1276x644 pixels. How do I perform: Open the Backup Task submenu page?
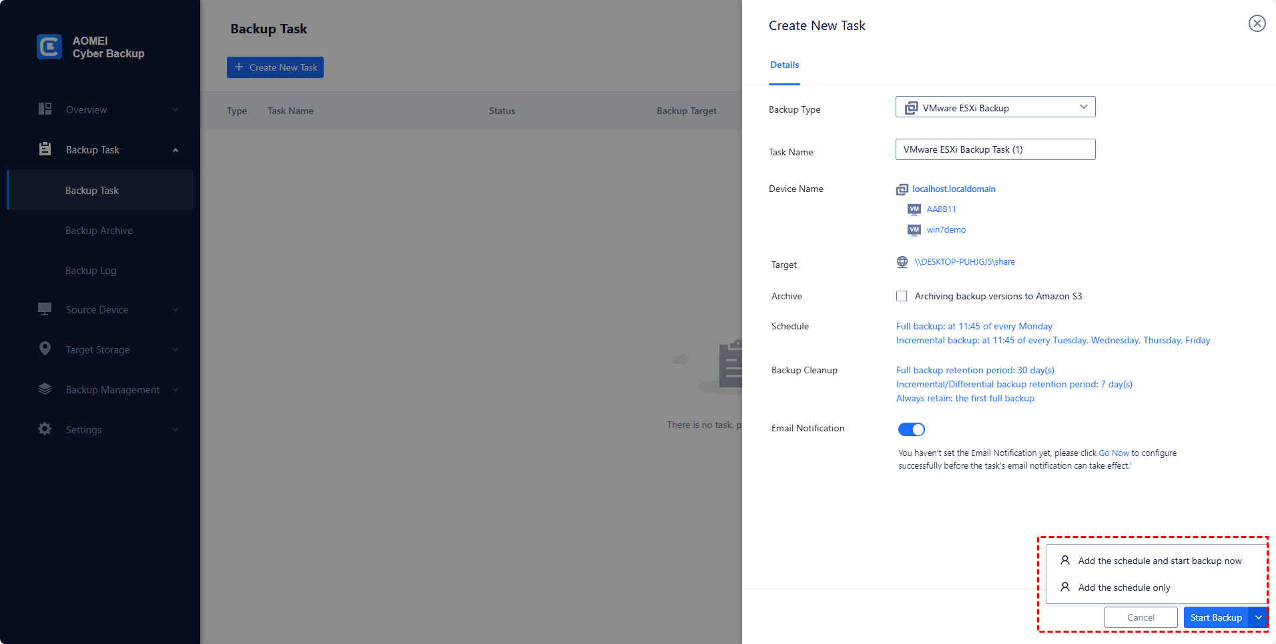click(x=100, y=190)
